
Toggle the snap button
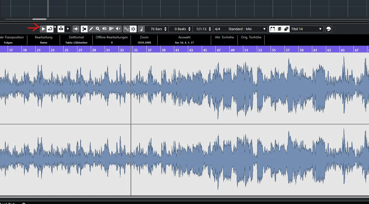(x=133, y=29)
